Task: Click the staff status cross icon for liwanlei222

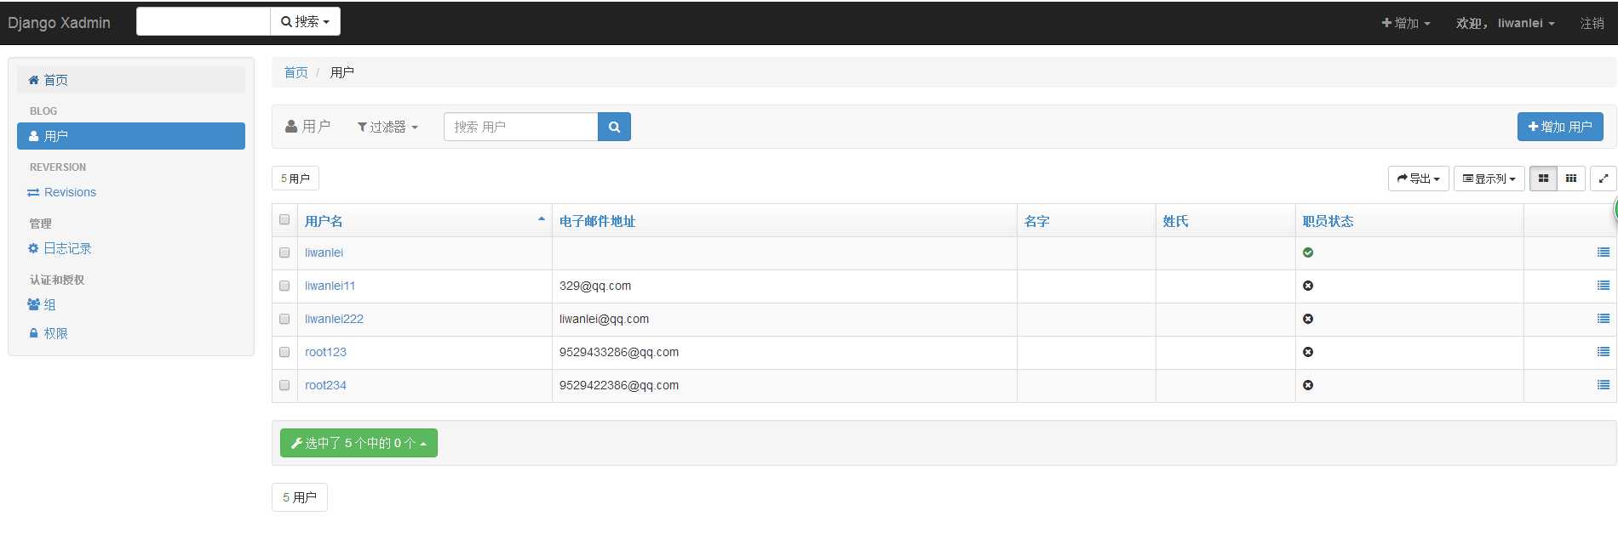Action: click(1308, 319)
